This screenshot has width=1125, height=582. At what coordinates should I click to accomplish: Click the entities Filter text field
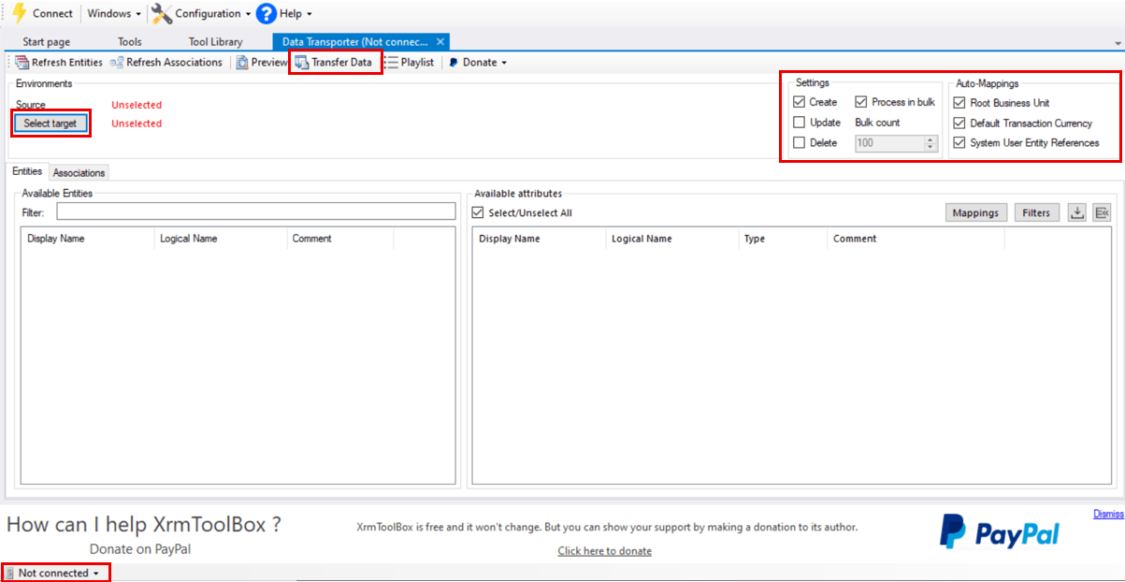coord(255,212)
